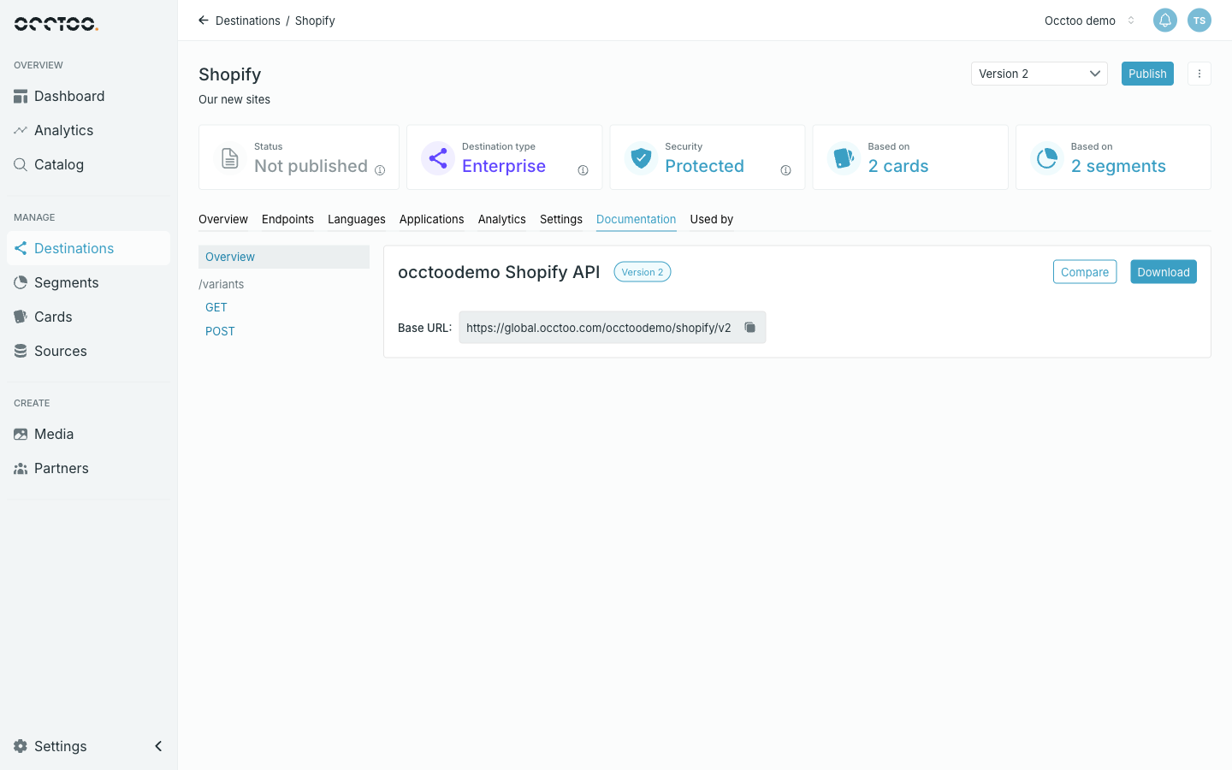Navigate to Cards in the sidebar
The image size is (1232, 770).
[x=88, y=317]
